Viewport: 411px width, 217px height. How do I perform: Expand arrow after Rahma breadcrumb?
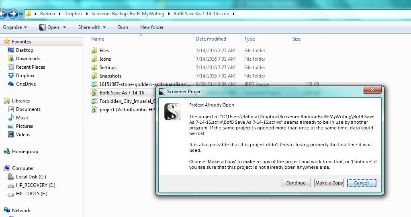60,14
